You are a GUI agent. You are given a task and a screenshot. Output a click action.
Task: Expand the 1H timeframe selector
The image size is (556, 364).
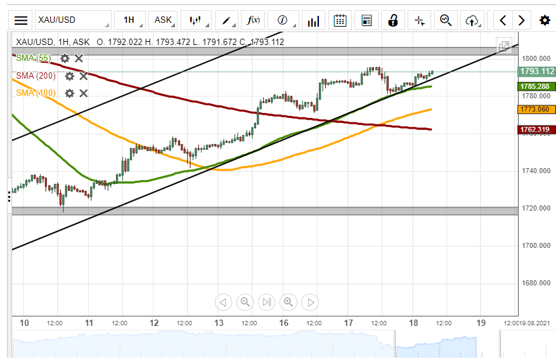pos(129,20)
